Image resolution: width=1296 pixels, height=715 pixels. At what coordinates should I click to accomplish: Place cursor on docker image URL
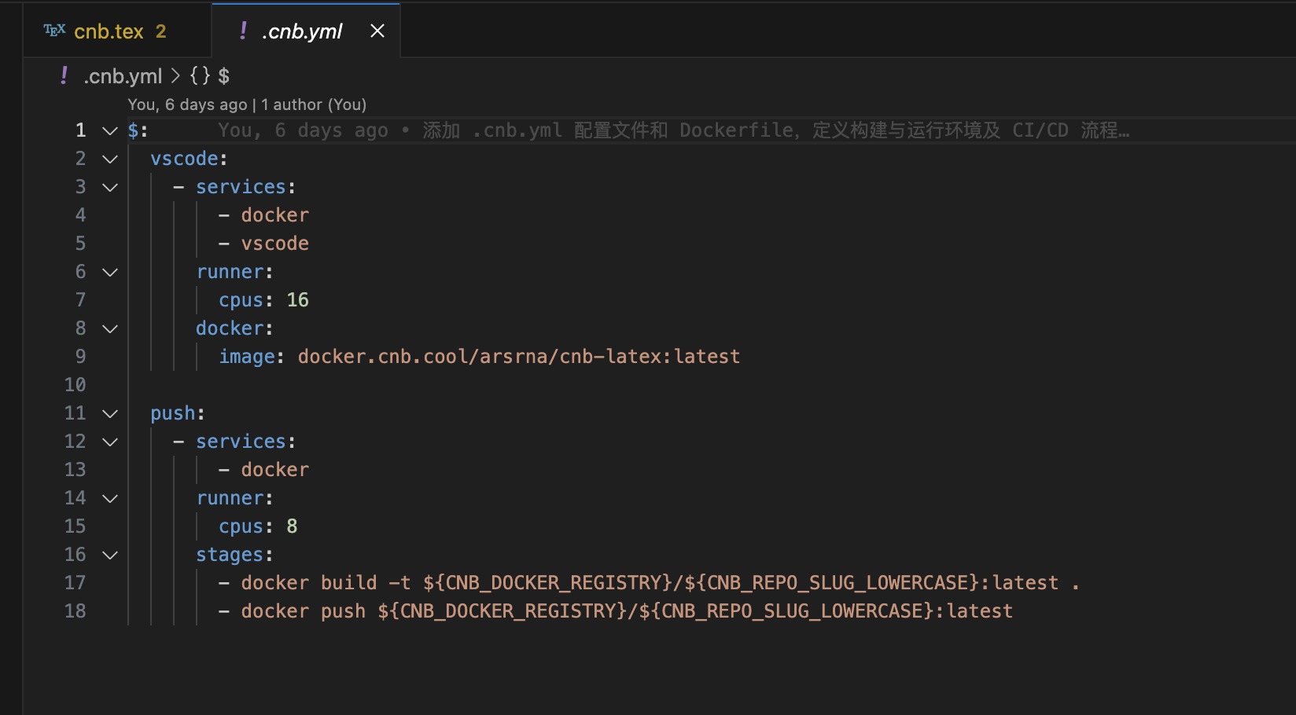pyautogui.click(x=519, y=357)
